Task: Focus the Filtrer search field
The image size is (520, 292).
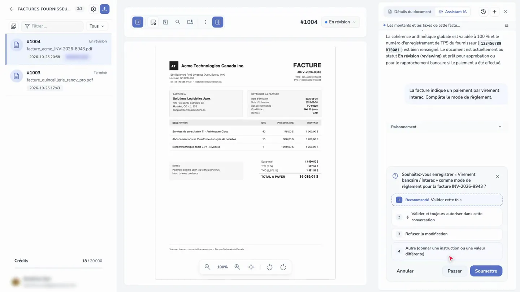Action: point(53,26)
